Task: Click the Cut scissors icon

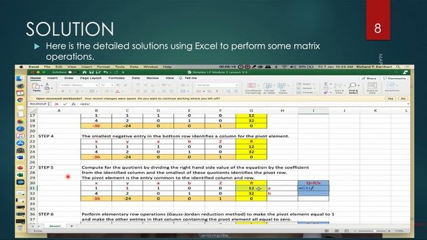Action: [47, 85]
